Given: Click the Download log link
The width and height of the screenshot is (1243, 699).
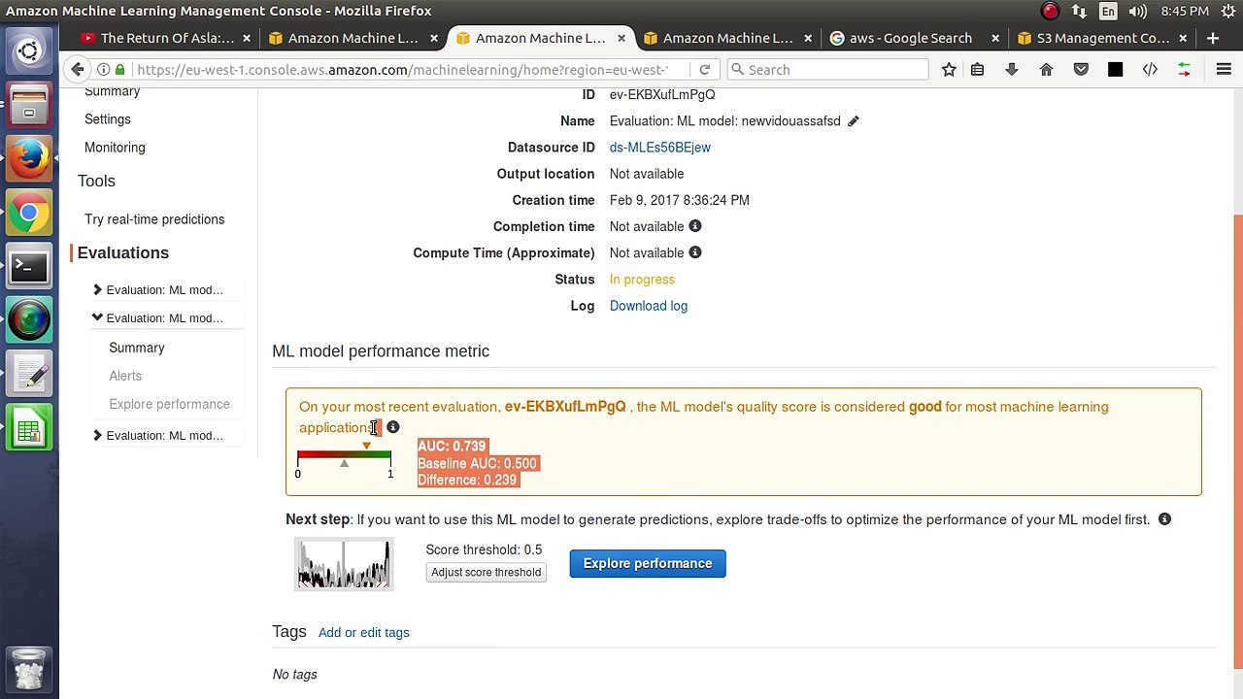Looking at the screenshot, I should (x=649, y=306).
